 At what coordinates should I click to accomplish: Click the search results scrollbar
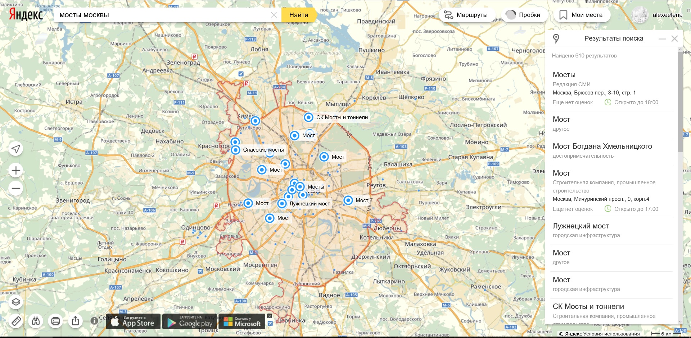[680, 102]
